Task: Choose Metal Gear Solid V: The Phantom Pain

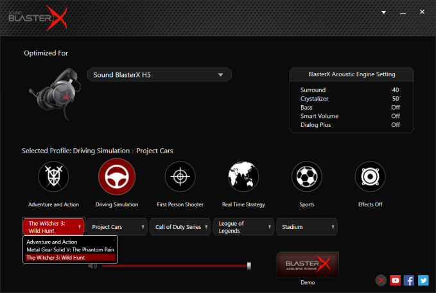Action: (70, 249)
